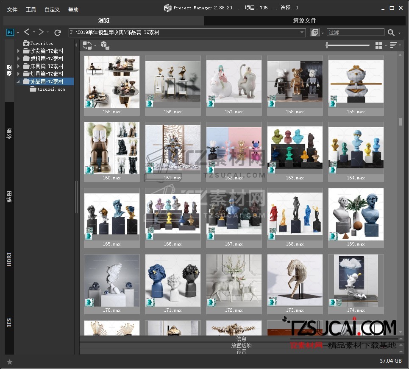Click the convert/relink files icon
The image size is (409, 369).
87,45
